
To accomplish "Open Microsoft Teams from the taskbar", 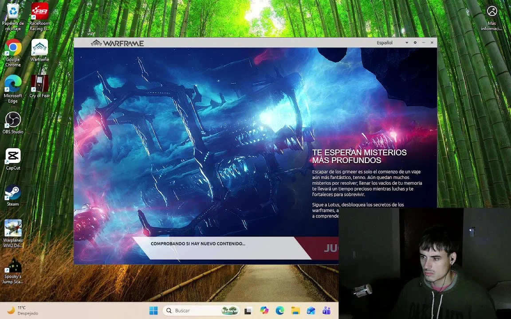I will point(326,311).
